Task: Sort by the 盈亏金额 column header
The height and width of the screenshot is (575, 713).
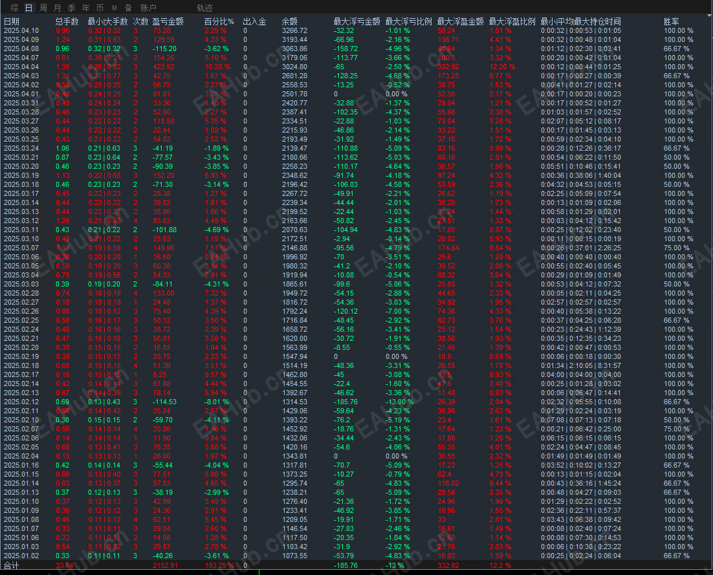Action: pyautogui.click(x=168, y=21)
